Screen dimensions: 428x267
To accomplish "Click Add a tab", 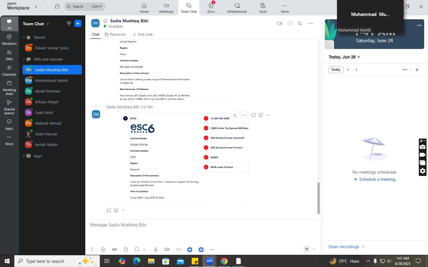I will (143, 34).
